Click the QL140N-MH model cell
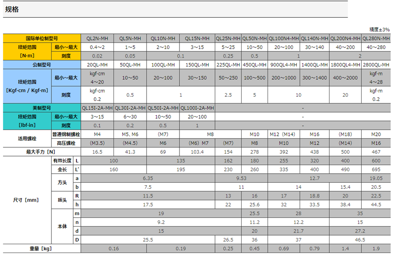The width and height of the screenshot is (396, 256). [x=315, y=38]
